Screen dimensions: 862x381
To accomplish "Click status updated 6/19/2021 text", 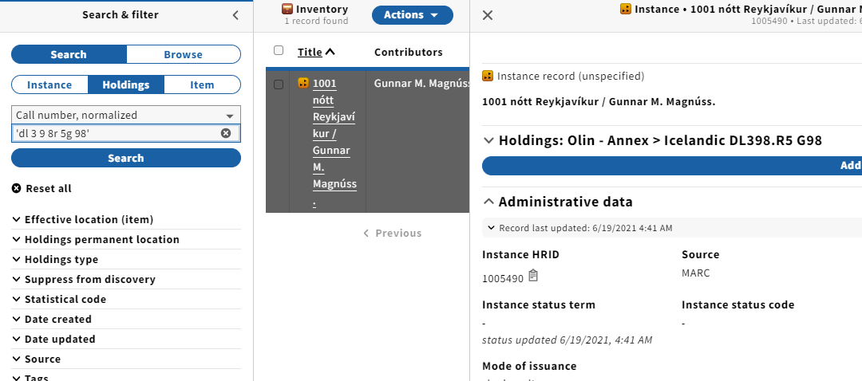I will point(567,340).
